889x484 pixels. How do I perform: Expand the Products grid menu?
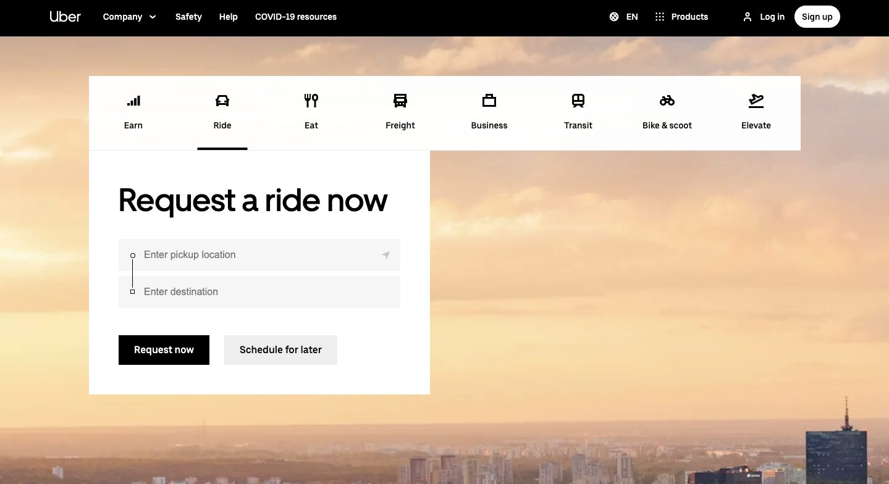(x=681, y=17)
